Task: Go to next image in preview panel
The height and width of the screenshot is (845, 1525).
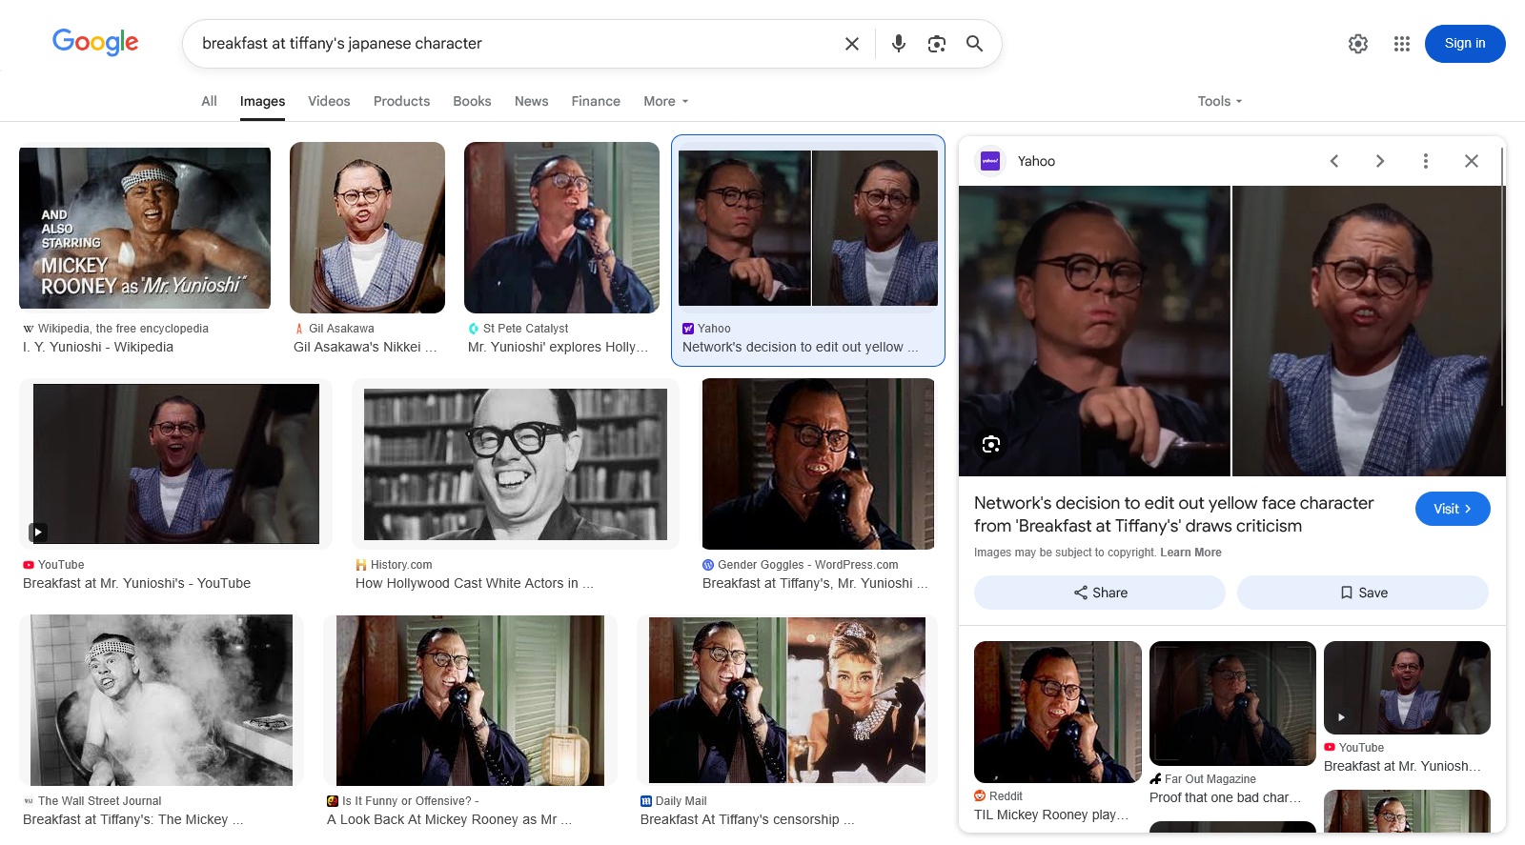Action: point(1380,161)
